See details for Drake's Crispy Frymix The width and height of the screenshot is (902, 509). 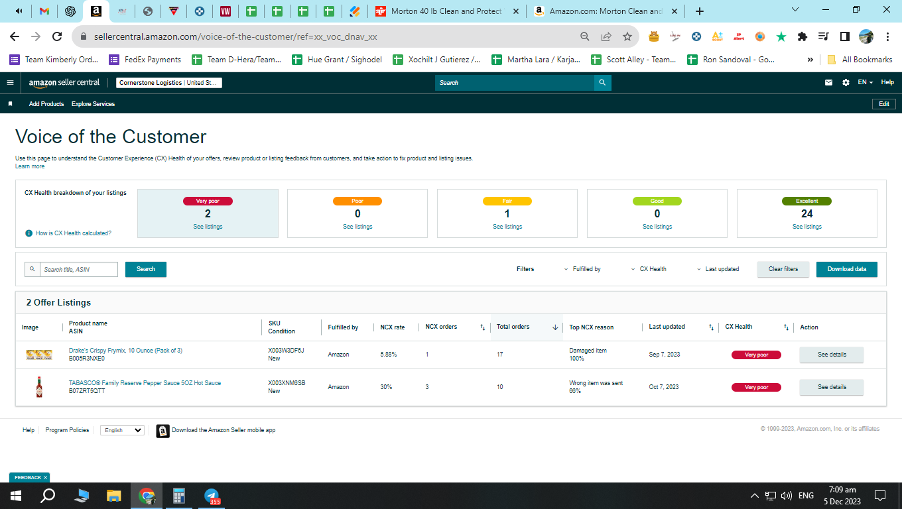coord(832,355)
